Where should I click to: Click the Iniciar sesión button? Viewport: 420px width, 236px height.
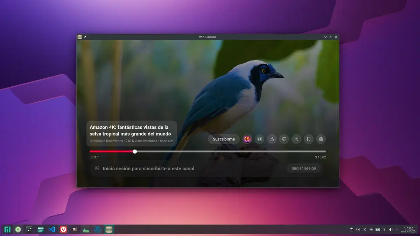click(304, 168)
